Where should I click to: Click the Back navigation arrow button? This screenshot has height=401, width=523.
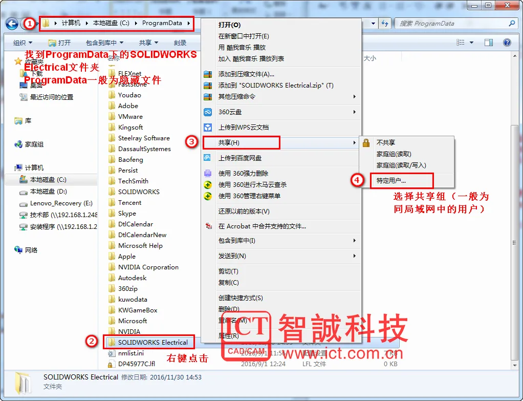[12, 24]
